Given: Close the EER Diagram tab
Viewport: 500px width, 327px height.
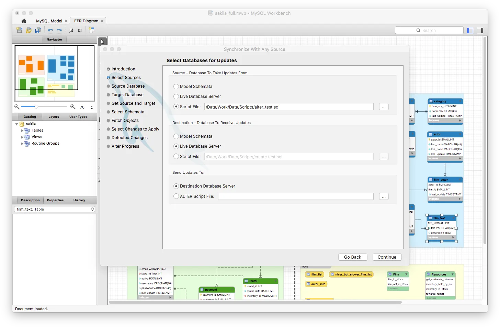Looking at the screenshot, I should (102, 21).
